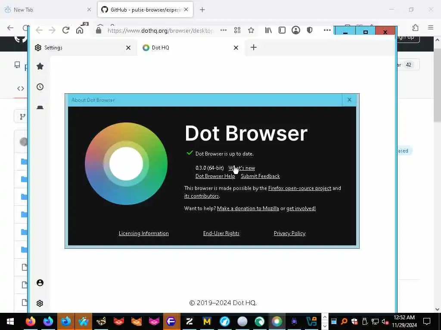The image size is (441, 330).
Task: Toggle the sidebar panel icon
Action: tap(282, 30)
